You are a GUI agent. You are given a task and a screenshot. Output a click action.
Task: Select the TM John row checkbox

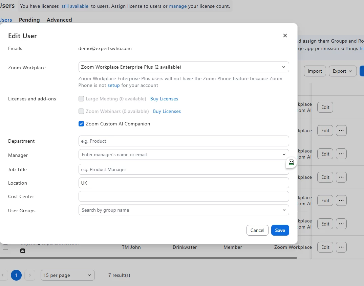5,247
